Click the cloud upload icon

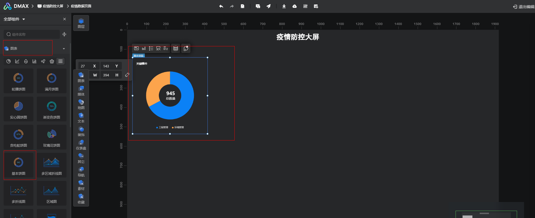[x=294, y=6]
